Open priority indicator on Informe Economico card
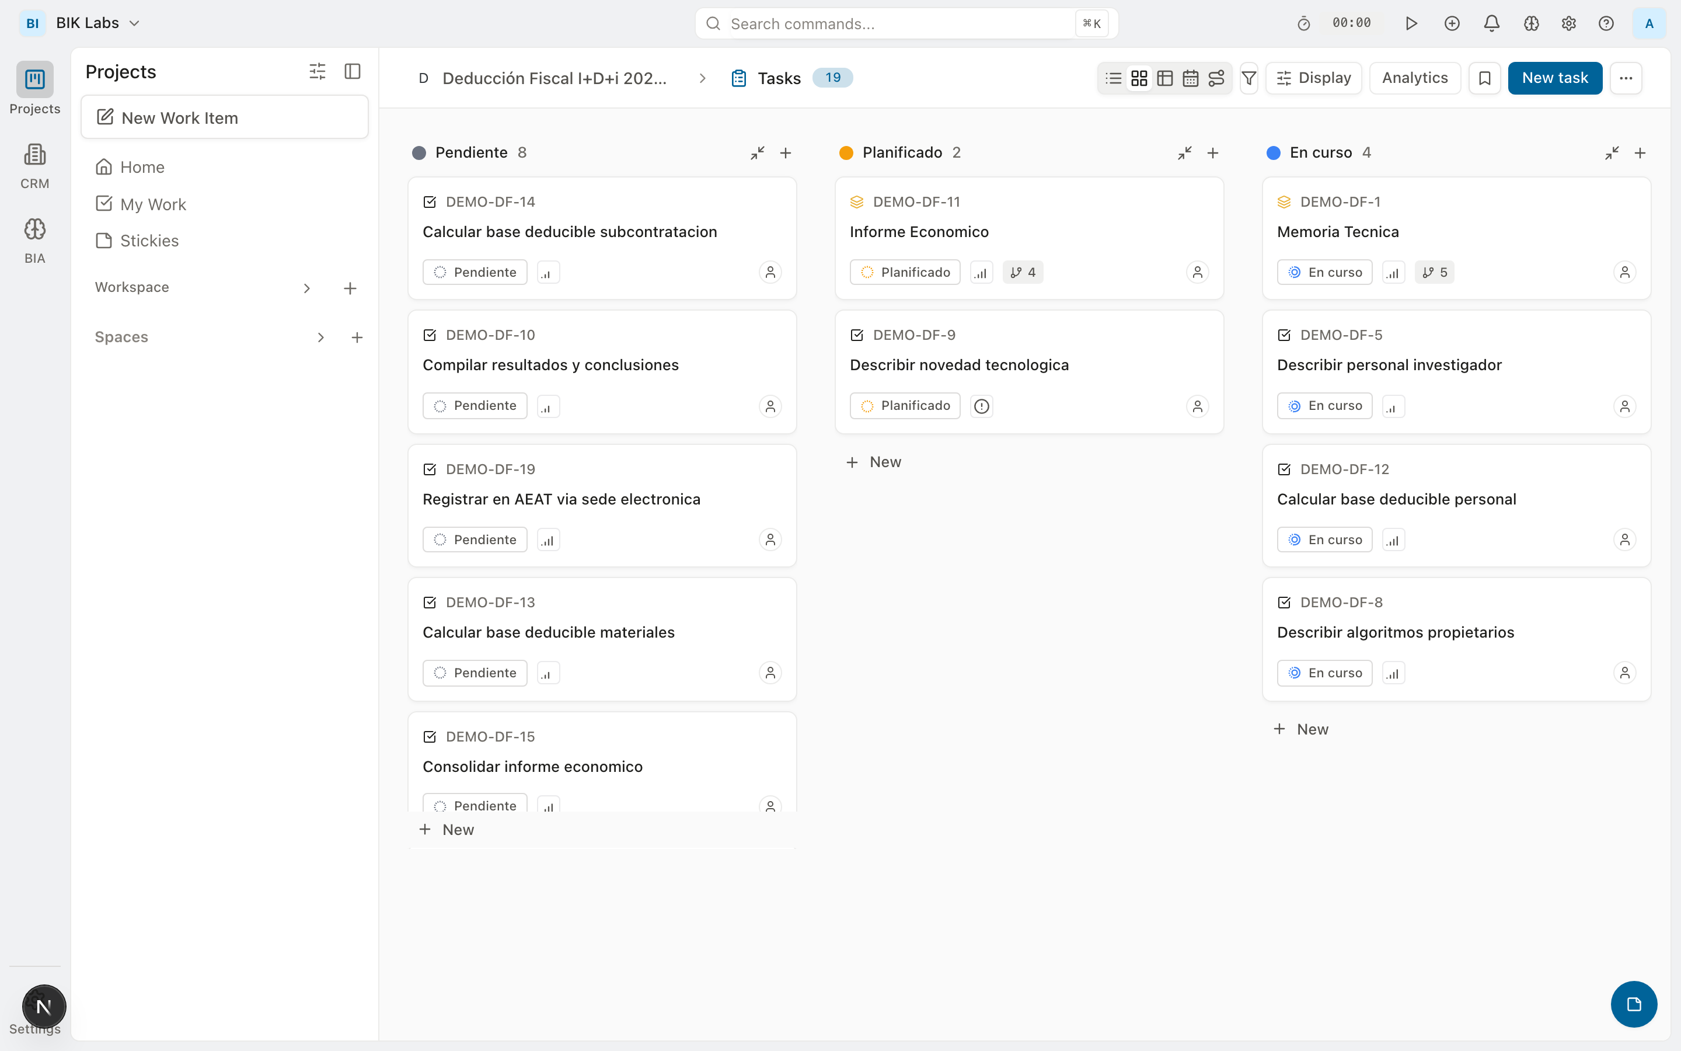 tap(981, 272)
